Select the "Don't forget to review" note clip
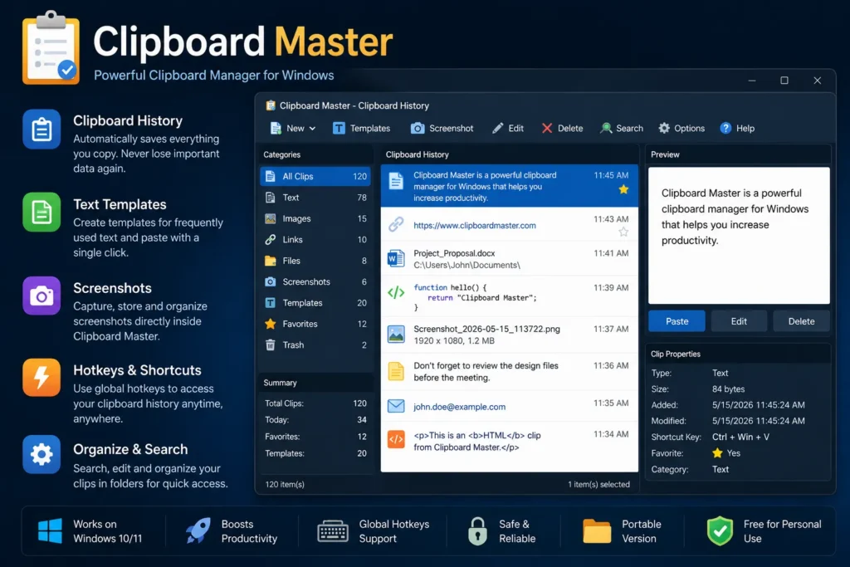 [509, 372]
